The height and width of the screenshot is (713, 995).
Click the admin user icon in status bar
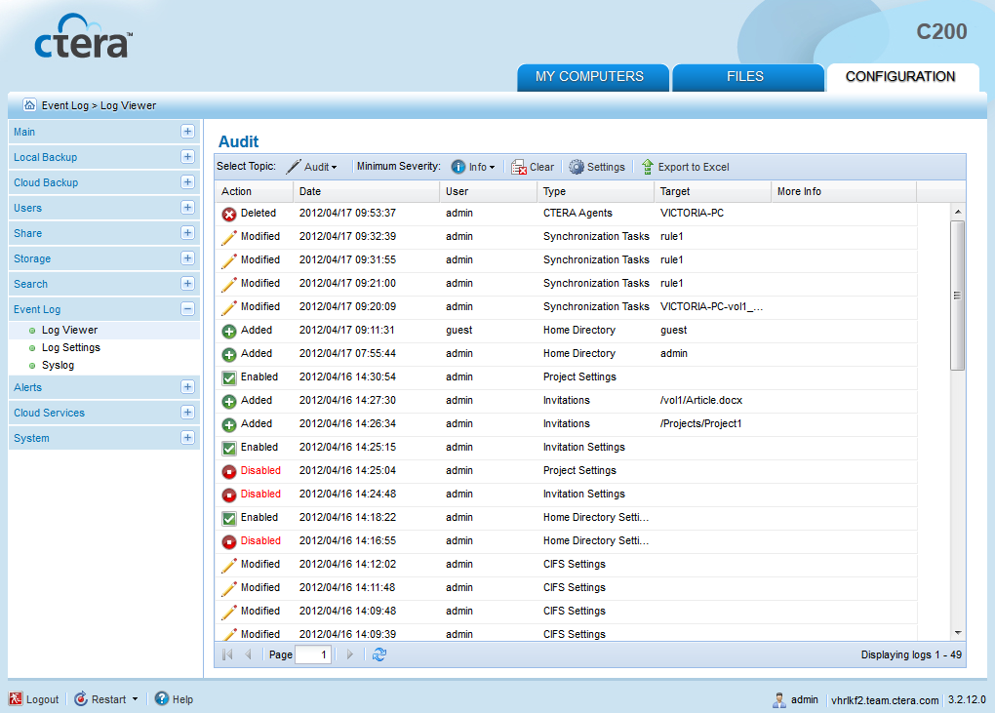(x=779, y=699)
